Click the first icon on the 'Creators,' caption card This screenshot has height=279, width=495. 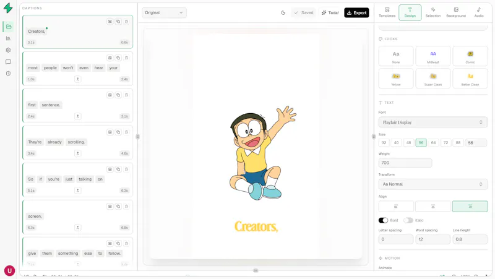[x=110, y=22]
